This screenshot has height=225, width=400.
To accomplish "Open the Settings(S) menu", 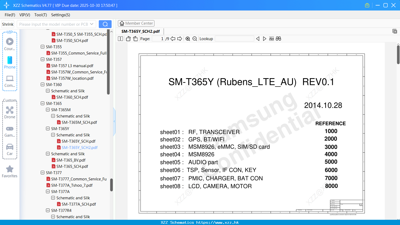I will pyautogui.click(x=61, y=15).
